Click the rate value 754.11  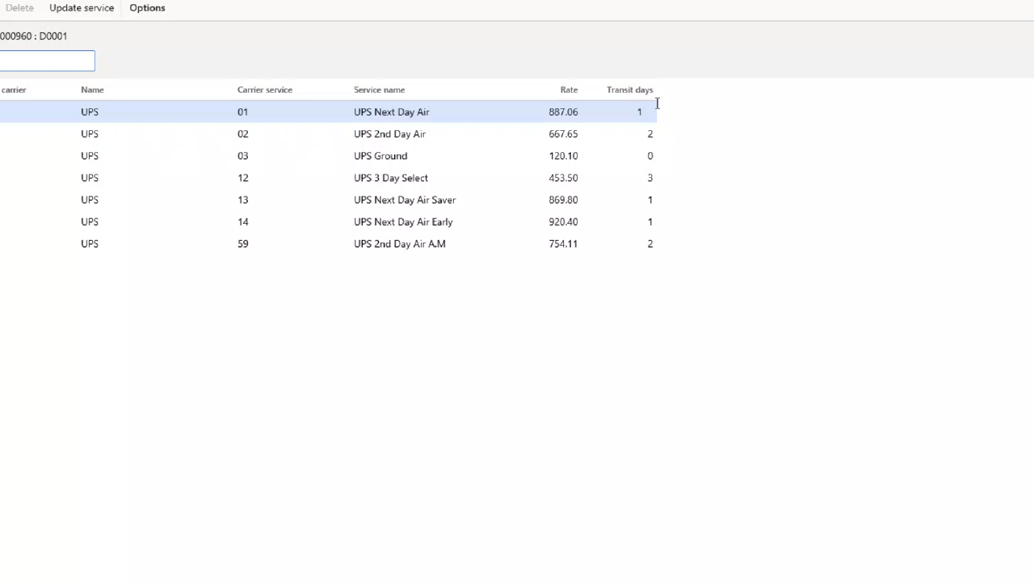click(x=563, y=243)
